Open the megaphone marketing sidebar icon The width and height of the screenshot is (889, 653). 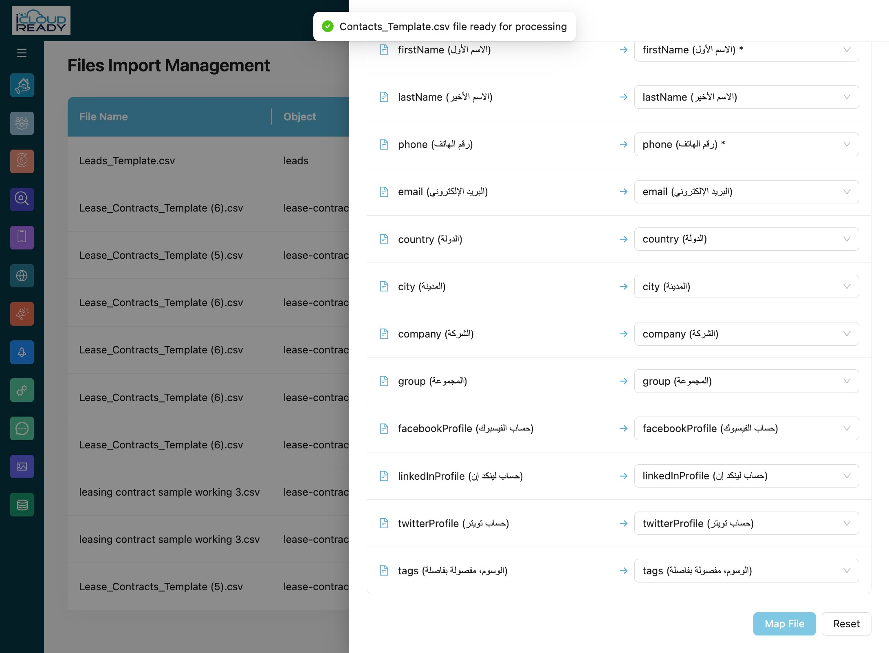coord(22,314)
